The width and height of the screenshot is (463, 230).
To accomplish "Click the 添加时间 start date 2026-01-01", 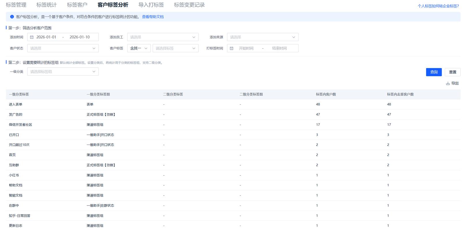I will 46,37.
